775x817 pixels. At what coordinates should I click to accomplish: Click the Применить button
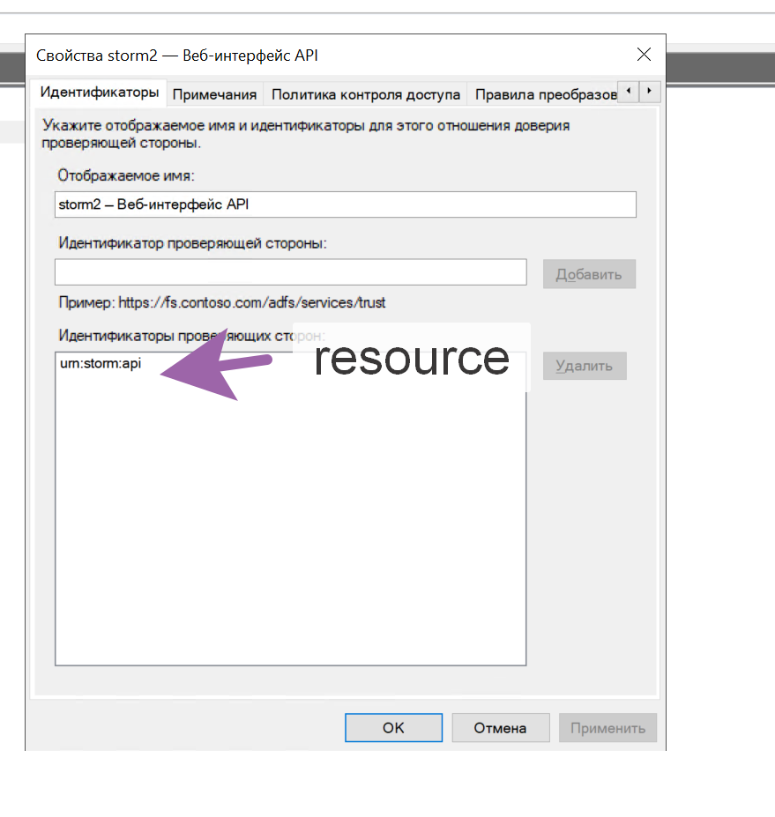pyautogui.click(x=607, y=728)
